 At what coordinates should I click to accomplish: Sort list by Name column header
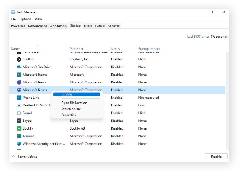[15, 49]
